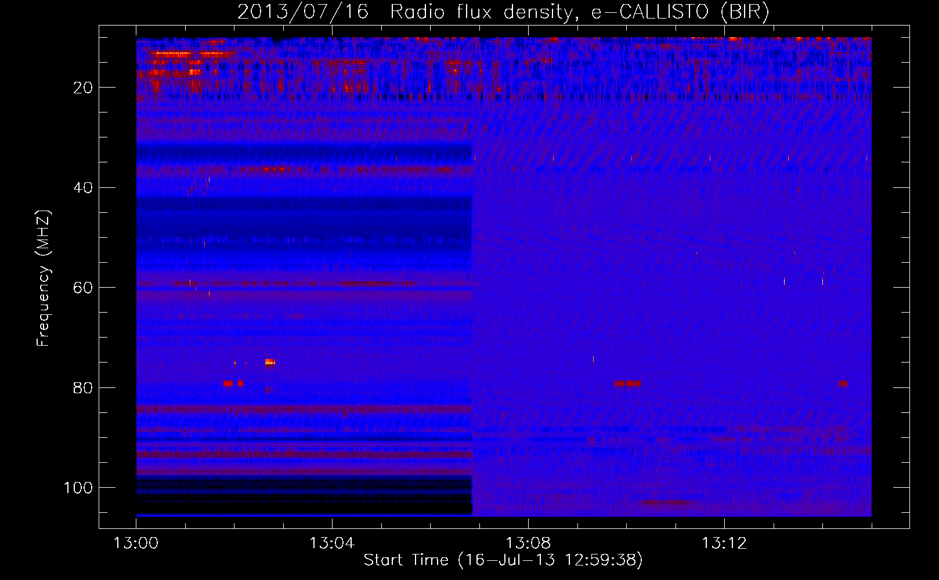Click the 40 frequency tick label
This screenshot has height=580, width=939.
point(84,188)
